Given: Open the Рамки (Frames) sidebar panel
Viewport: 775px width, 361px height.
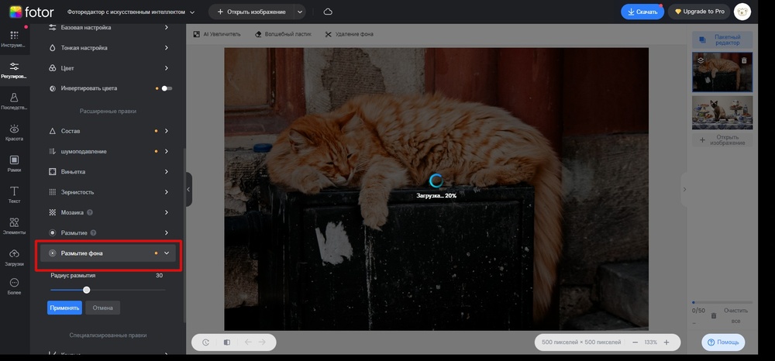Looking at the screenshot, I should [14, 163].
